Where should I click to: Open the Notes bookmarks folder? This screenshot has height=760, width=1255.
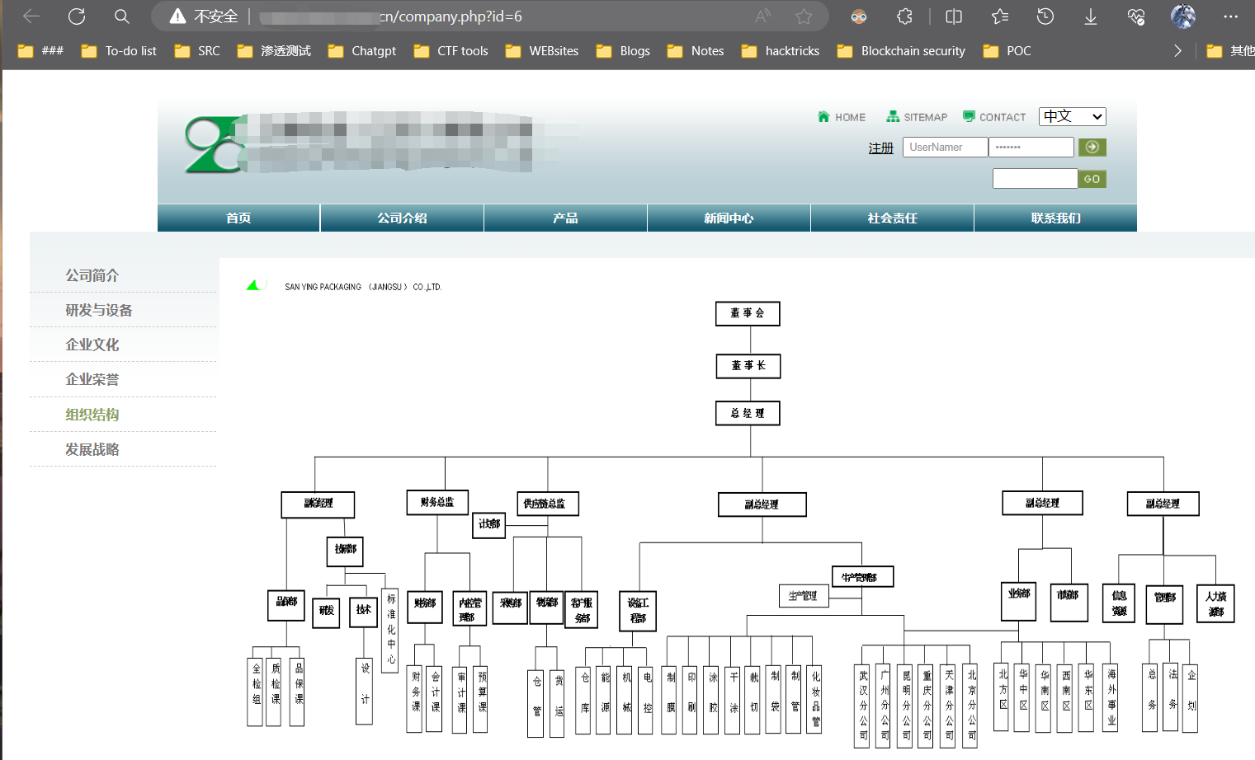(x=696, y=51)
